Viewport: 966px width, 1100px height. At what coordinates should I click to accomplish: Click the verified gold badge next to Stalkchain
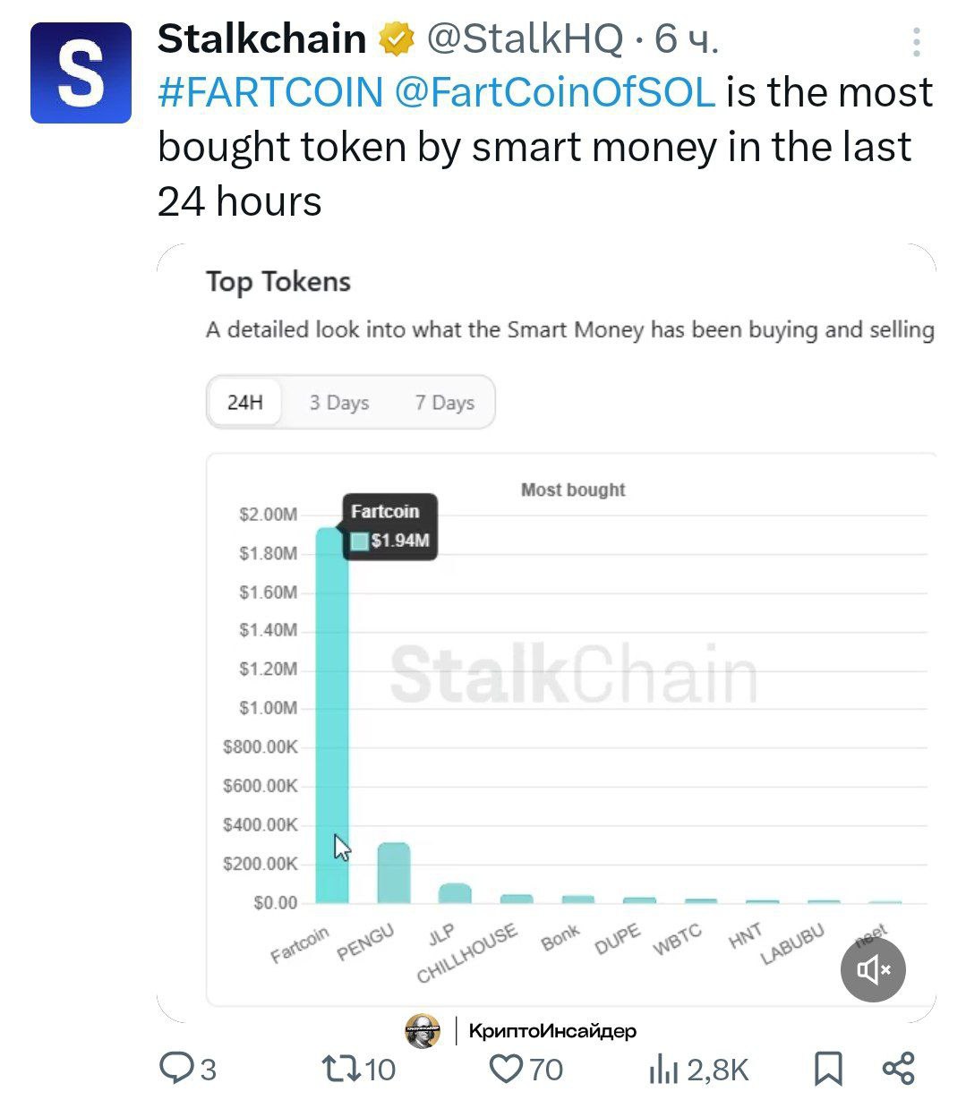[x=397, y=39]
